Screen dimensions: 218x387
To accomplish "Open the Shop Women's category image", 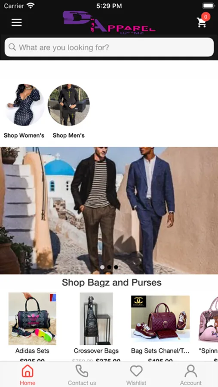I will coord(24,105).
